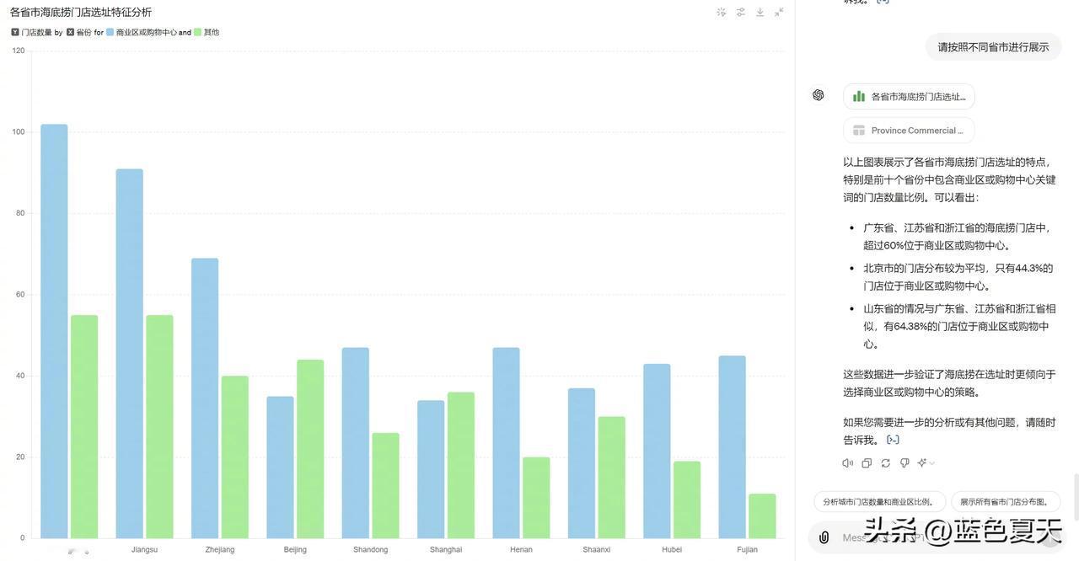Click the blue bar for Zhejiang

coord(205,398)
